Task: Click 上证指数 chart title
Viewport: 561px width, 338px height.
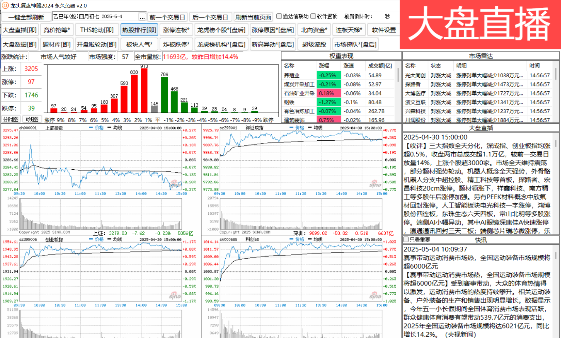Action: [x=54, y=128]
